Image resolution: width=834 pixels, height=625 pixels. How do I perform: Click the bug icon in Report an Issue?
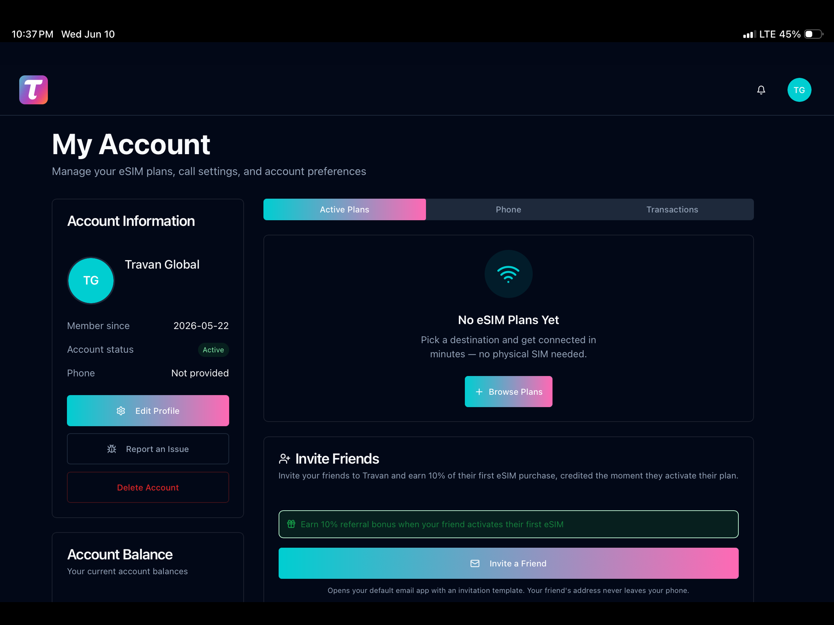[x=112, y=449]
